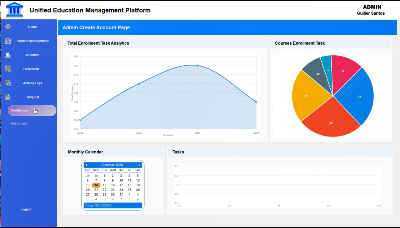Select October 12 in the calendar
Screen dimensions: 400x228
tap(138, 180)
